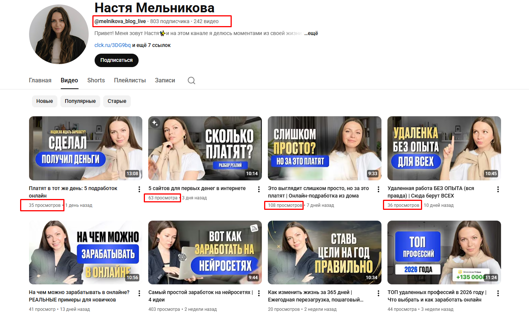The height and width of the screenshot is (322, 529).
Task: Open three-dot menu for 'Самый простой заработок на нейросетях'
Action: 259,293
